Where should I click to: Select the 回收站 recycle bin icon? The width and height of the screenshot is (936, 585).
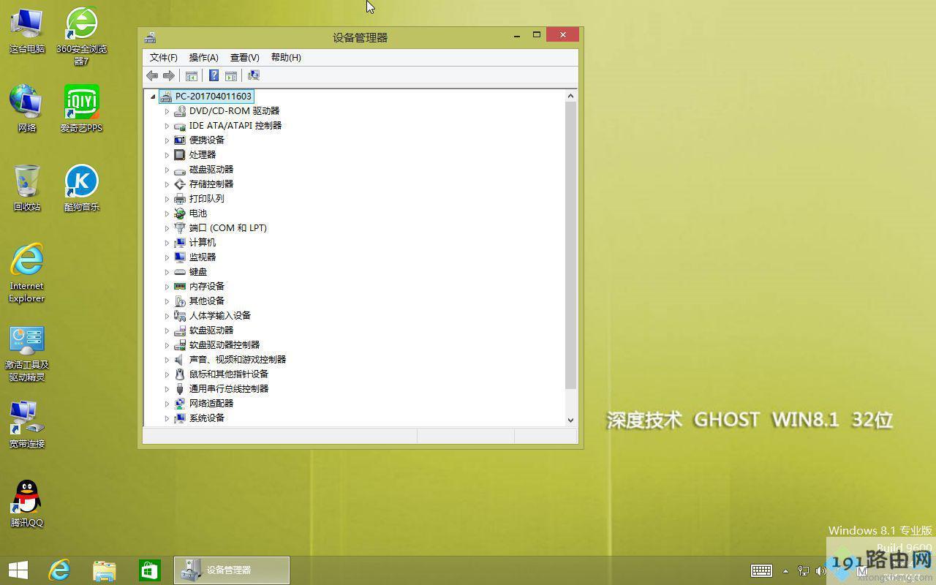tap(27, 188)
